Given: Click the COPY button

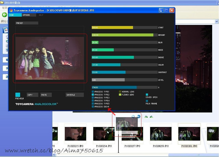Looking at the screenshot, I should click(x=33, y=95).
